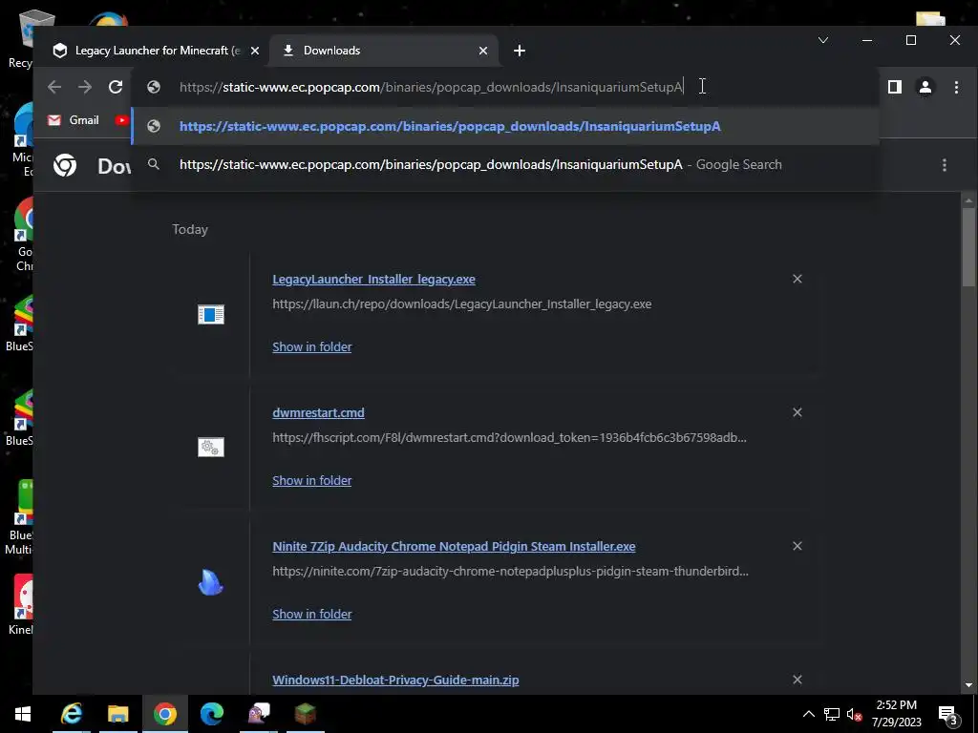
Task: Open Ninite Installer.exe download
Action: click(x=454, y=547)
